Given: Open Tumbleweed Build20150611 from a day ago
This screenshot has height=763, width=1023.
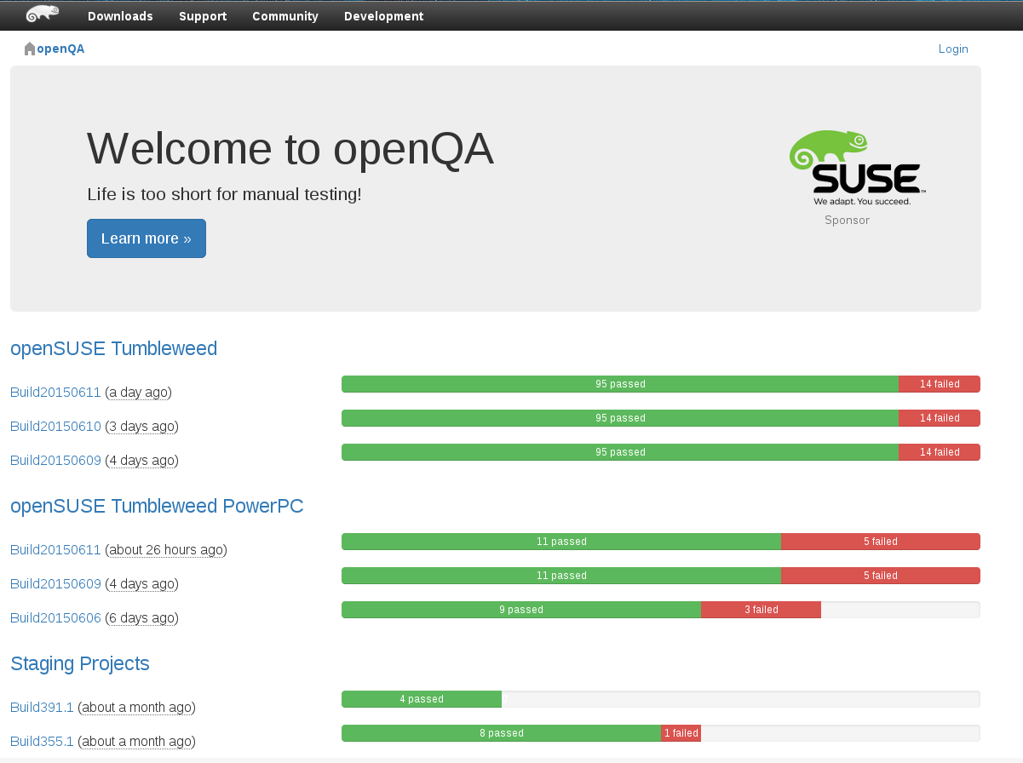Looking at the screenshot, I should click(55, 393).
